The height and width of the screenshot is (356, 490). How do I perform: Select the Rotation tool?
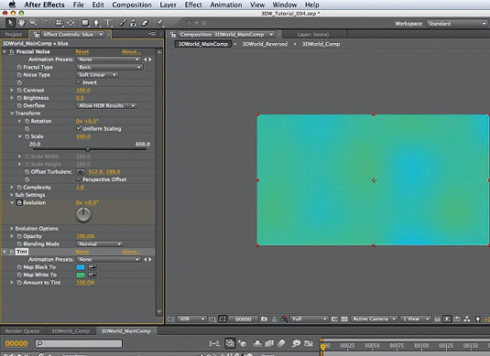[48, 23]
